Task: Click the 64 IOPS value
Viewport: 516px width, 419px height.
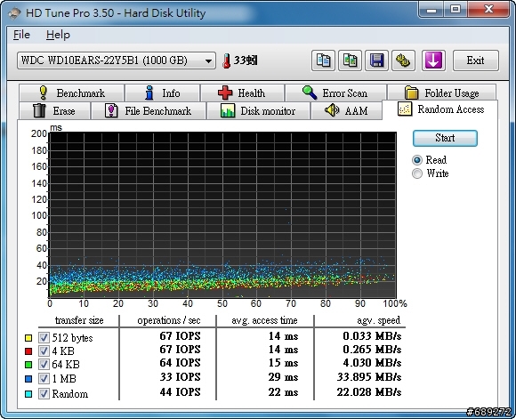Action: point(180,363)
